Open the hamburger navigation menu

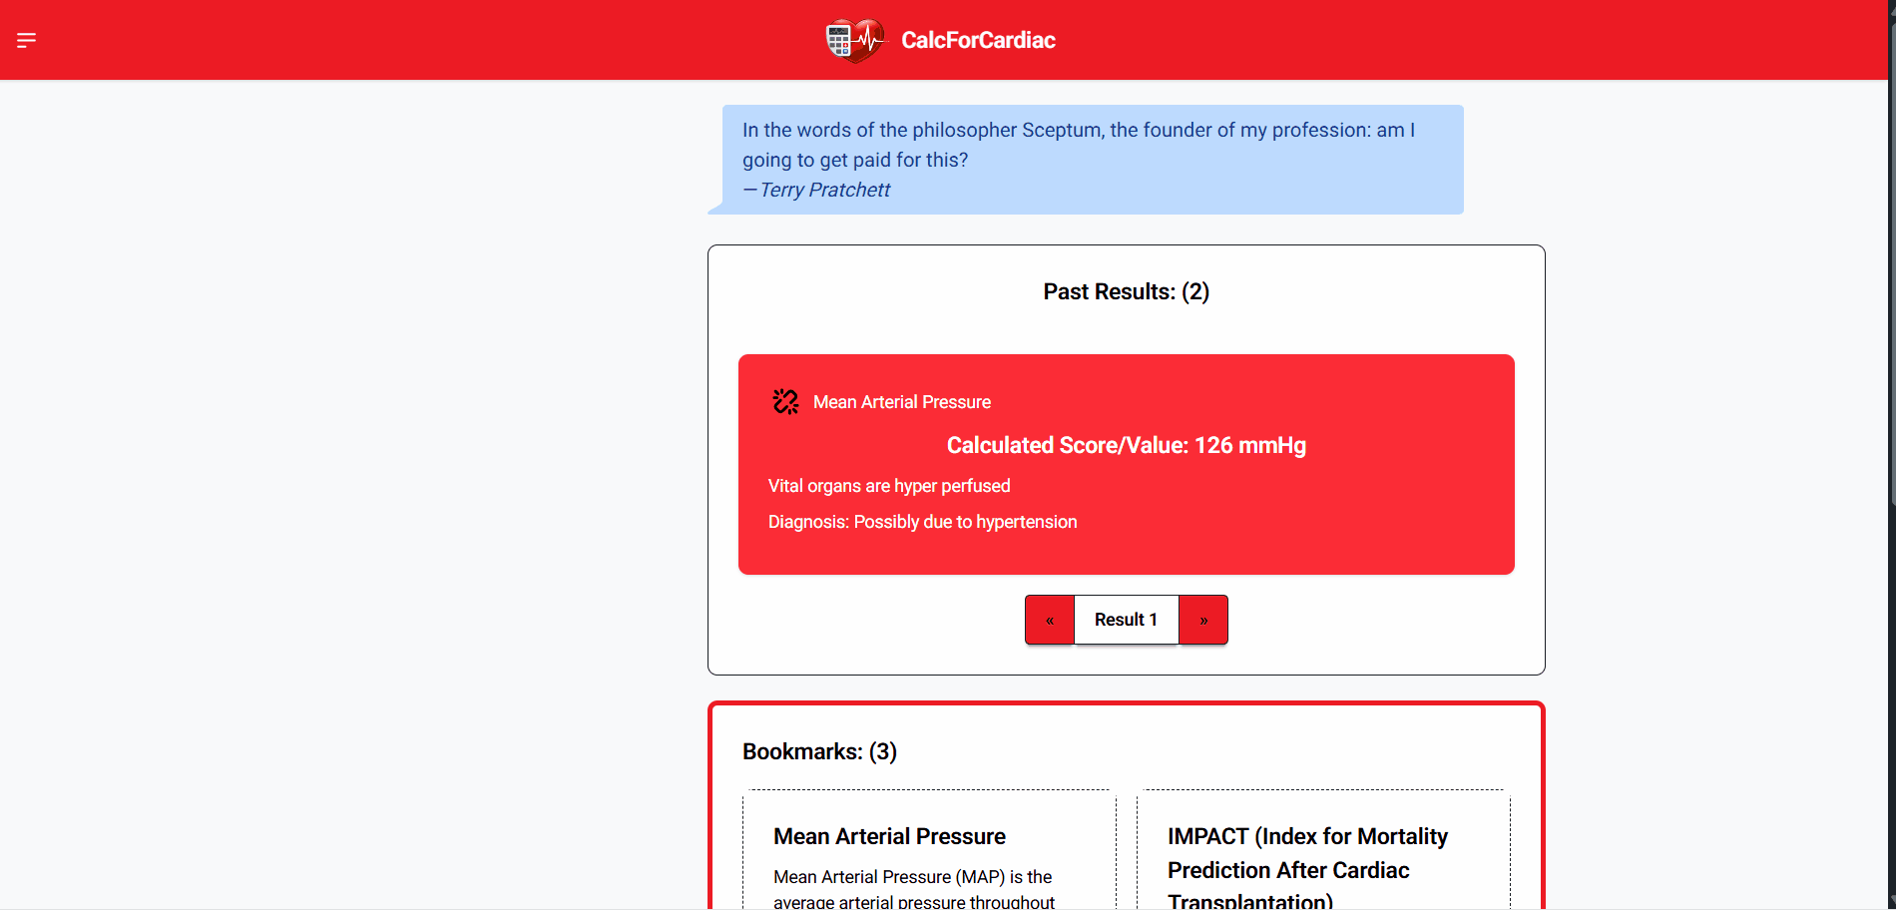[x=27, y=40]
